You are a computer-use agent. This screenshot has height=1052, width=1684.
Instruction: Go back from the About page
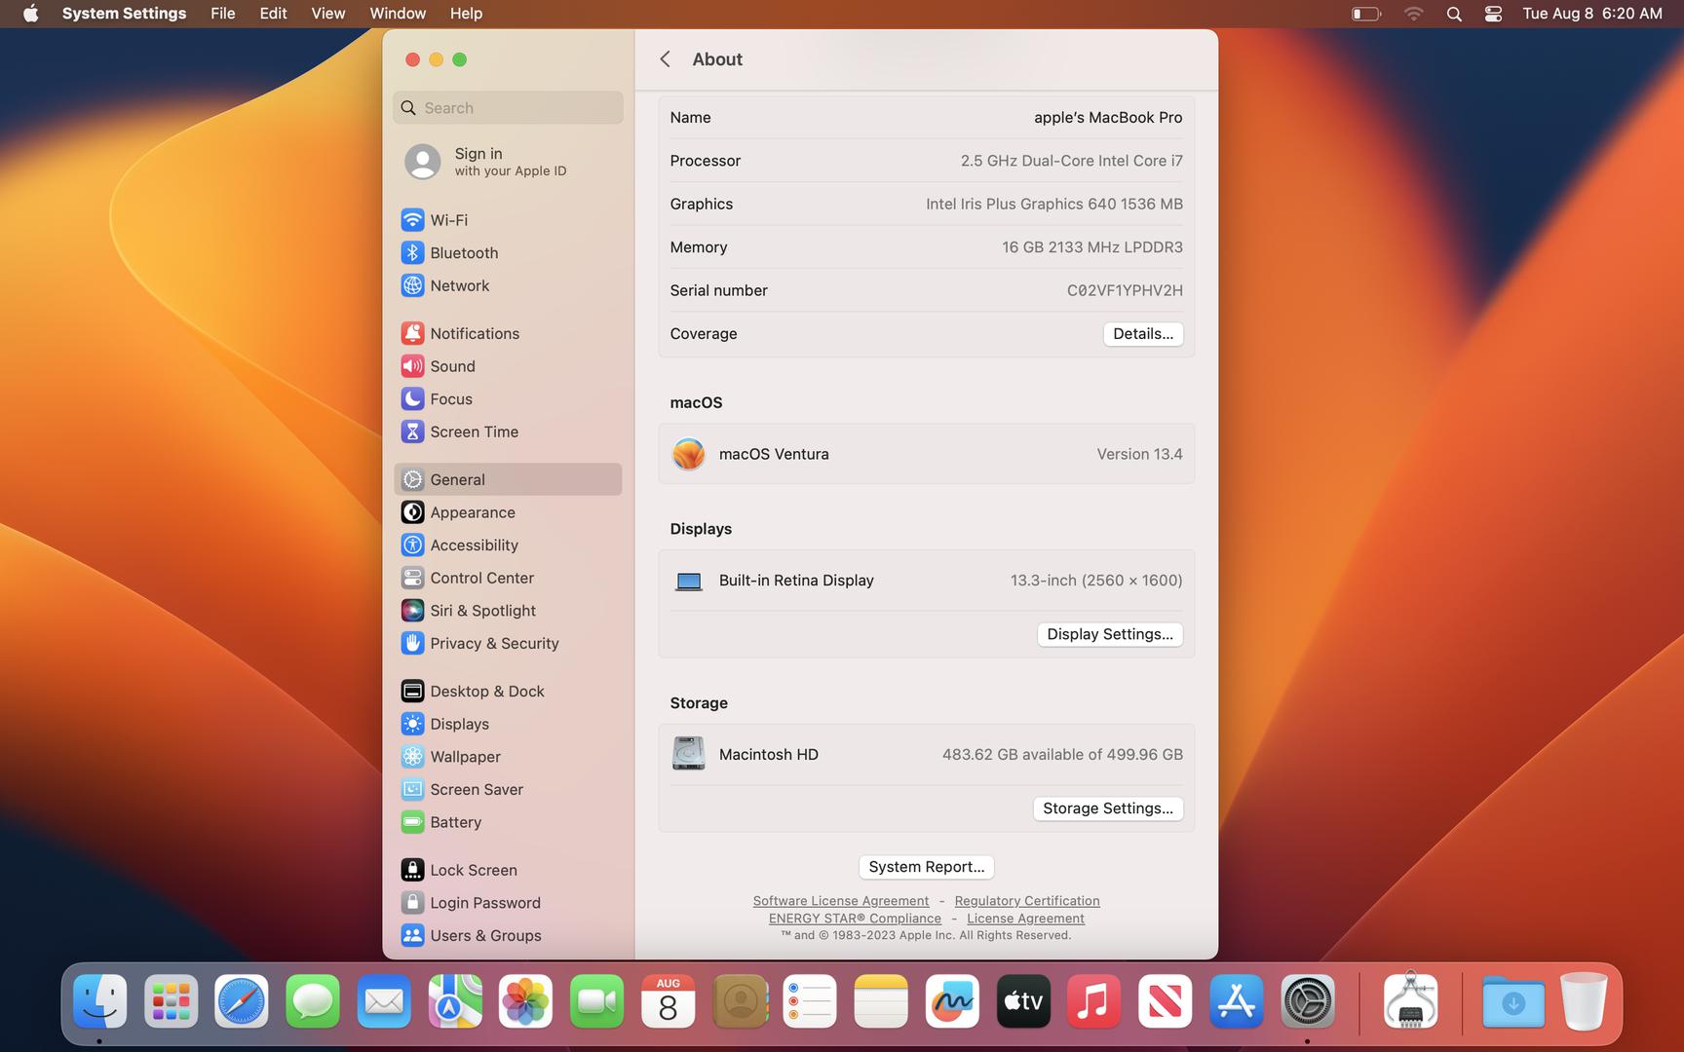coord(665,59)
